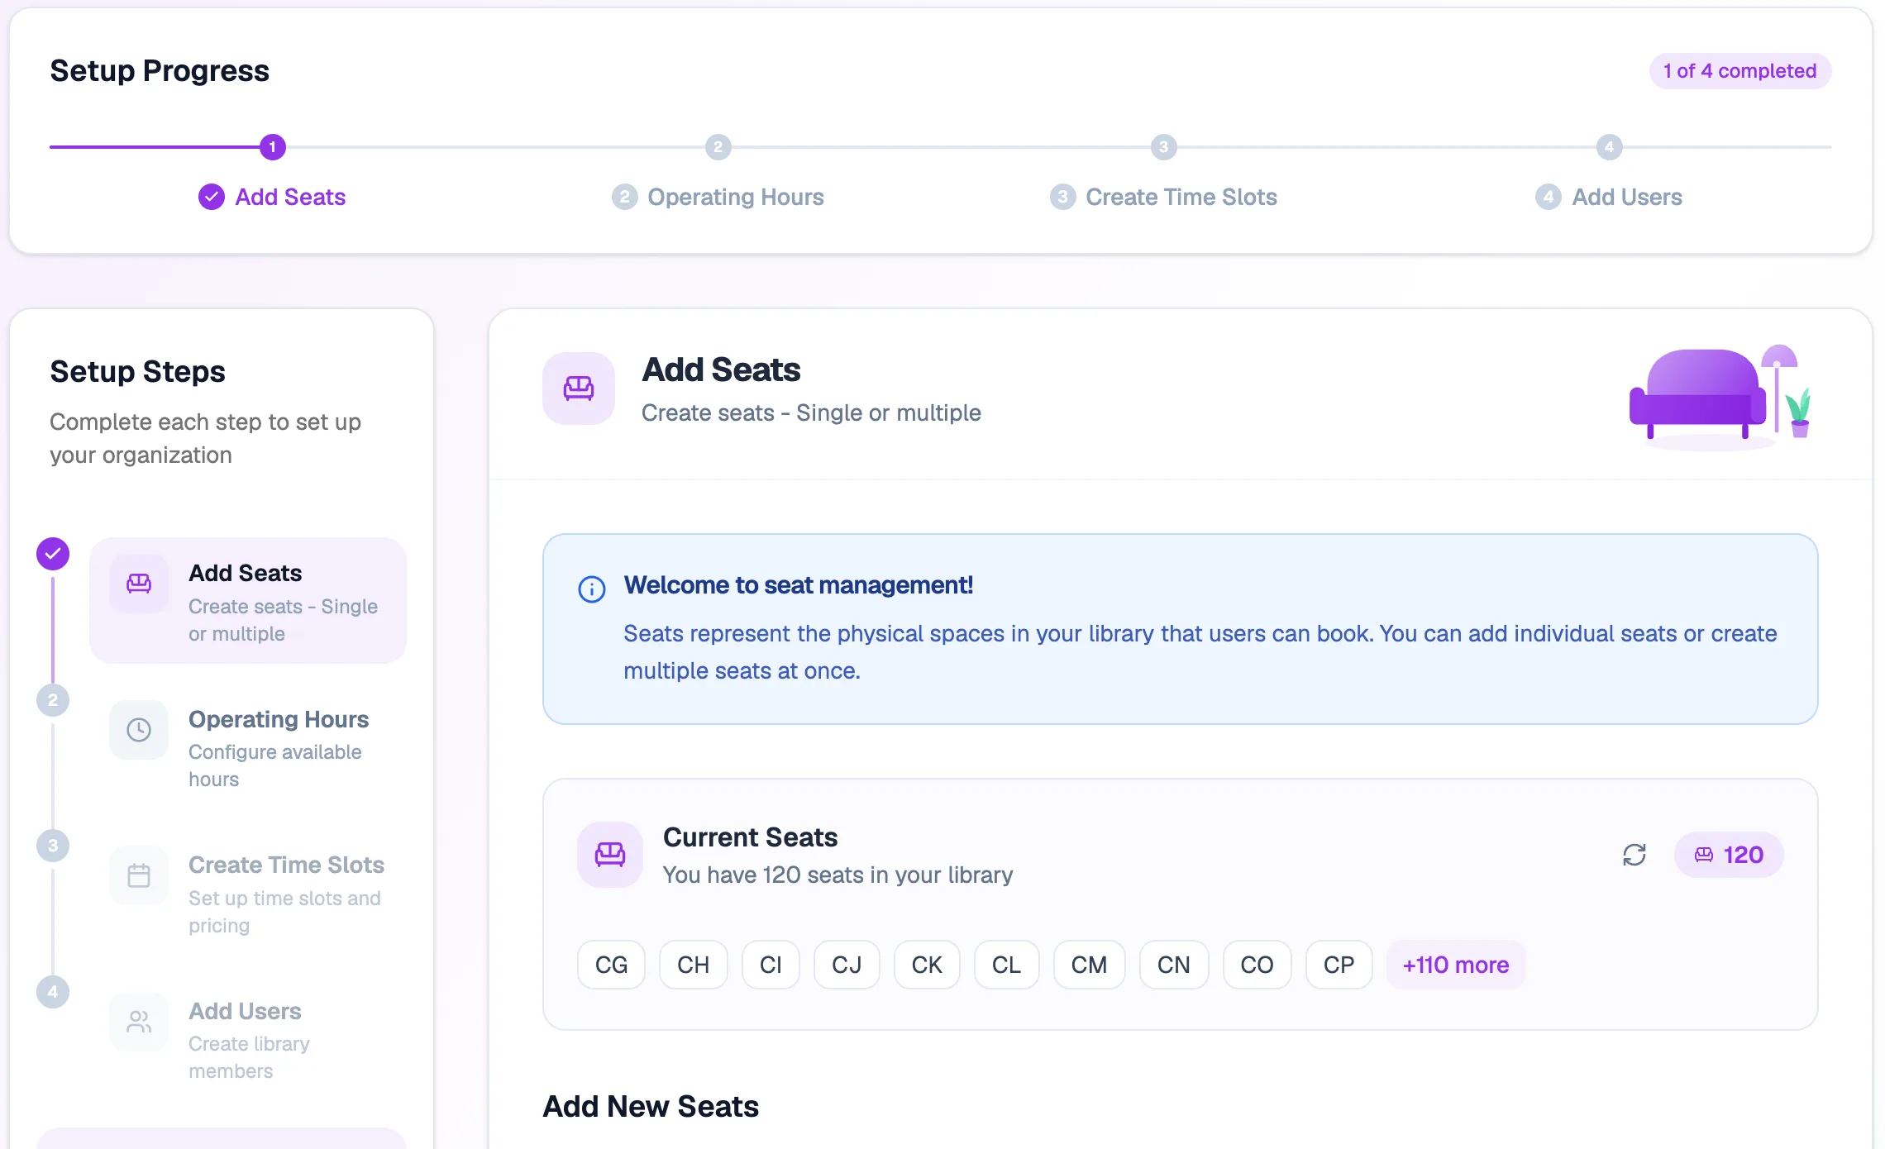This screenshot has width=1885, height=1149.
Task: Click the Setup Steps heading
Action: tap(137, 372)
